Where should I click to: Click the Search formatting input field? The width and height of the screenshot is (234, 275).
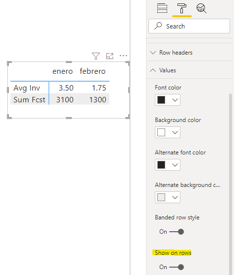click(189, 26)
